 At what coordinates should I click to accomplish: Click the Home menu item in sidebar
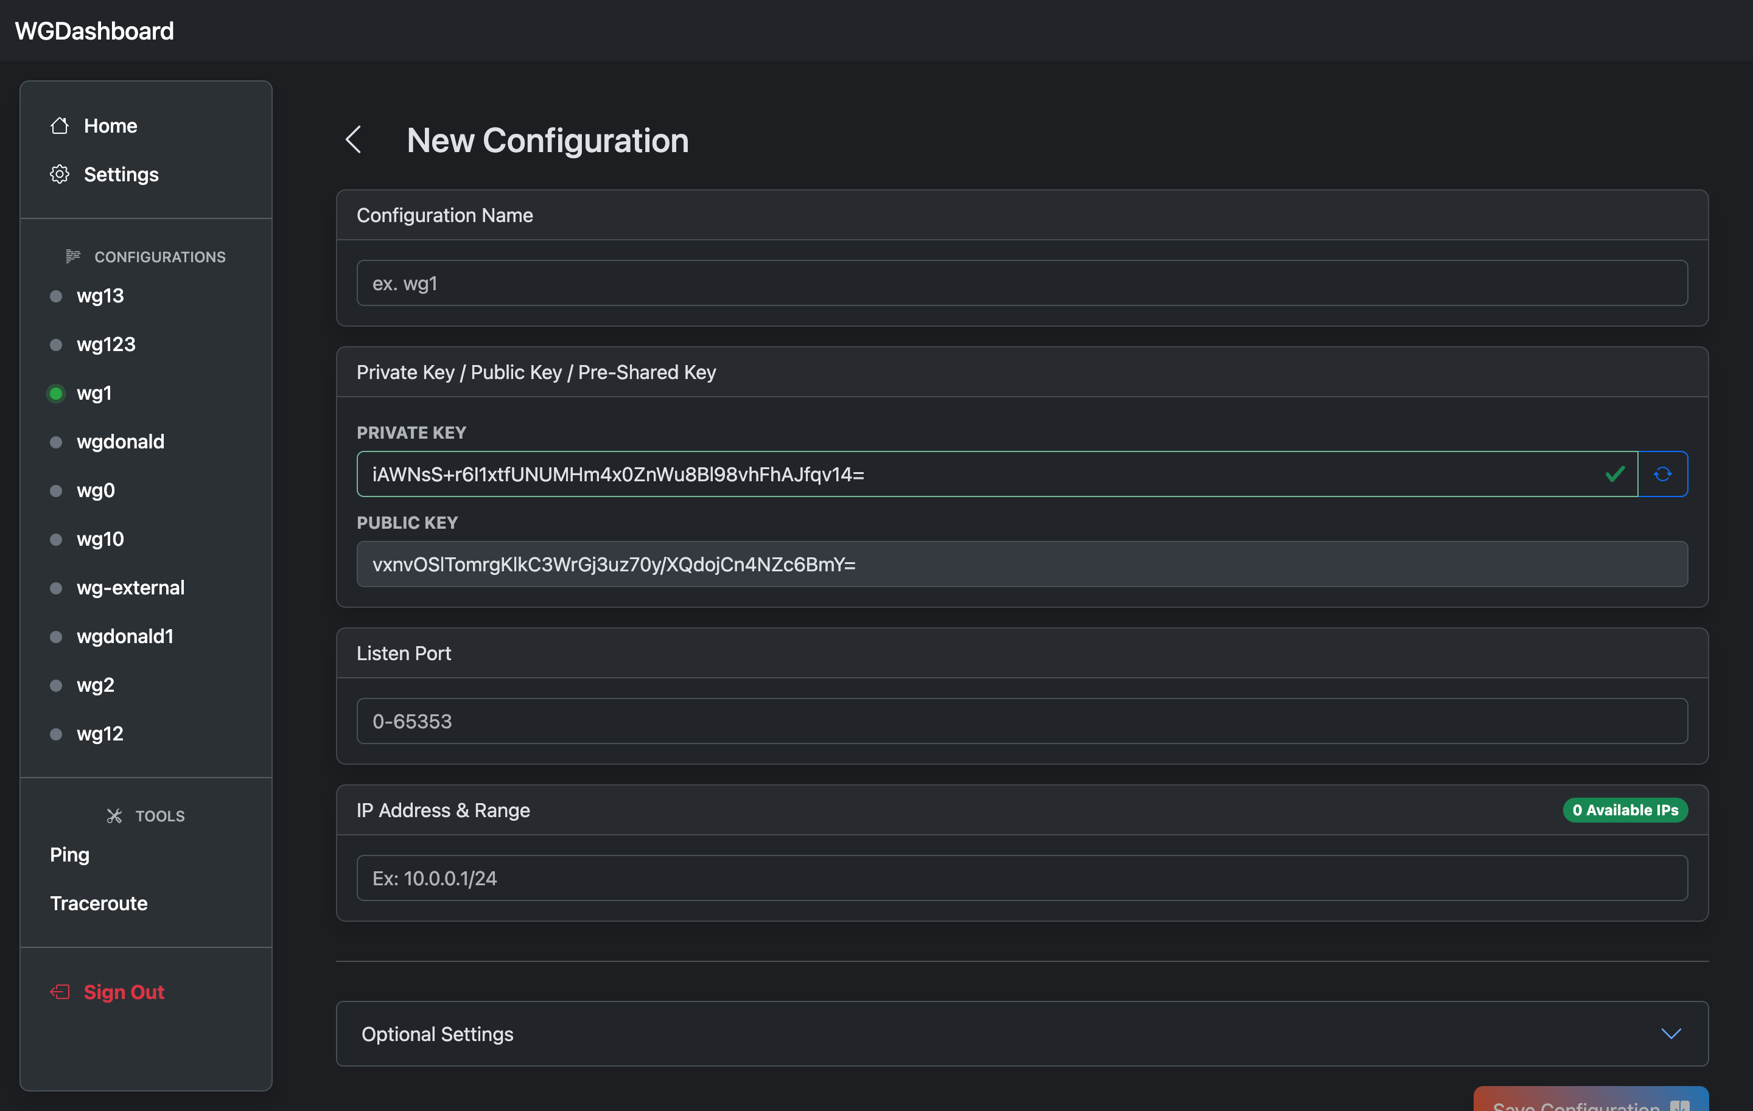110,124
